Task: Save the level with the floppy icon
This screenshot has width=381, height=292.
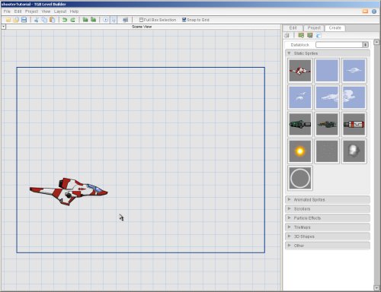Action: point(24,20)
